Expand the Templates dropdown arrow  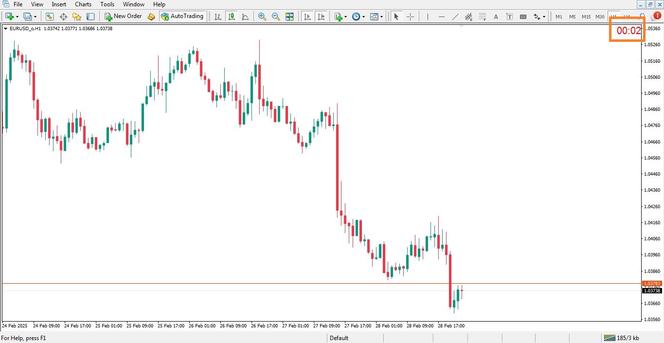pyautogui.click(x=381, y=17)
